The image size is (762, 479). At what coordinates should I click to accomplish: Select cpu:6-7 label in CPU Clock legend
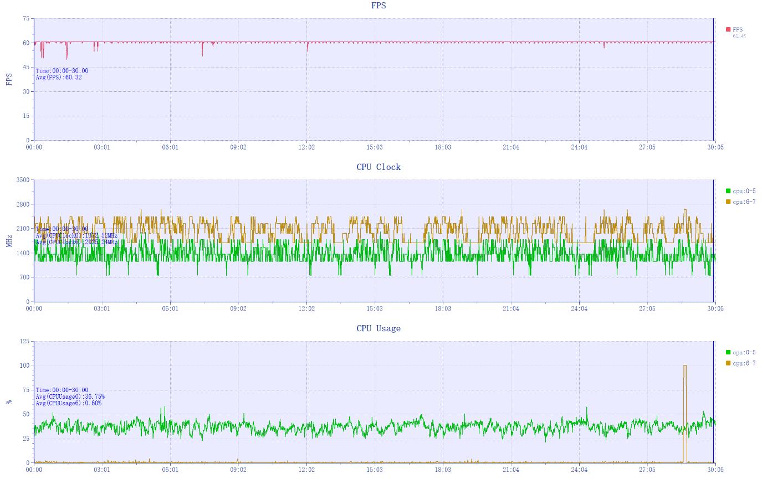click(744, 202)
